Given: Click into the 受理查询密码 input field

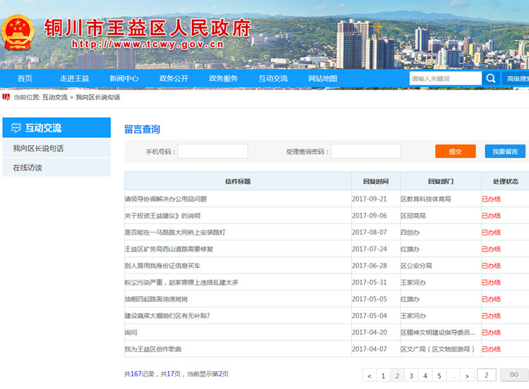Looking at the screenshot, I should 365,152.
